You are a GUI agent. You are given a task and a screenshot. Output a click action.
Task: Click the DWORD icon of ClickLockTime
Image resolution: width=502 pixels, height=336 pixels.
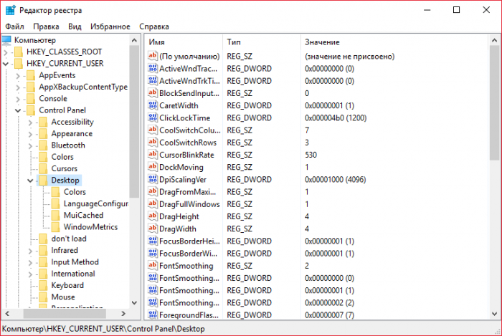(152, 117)
